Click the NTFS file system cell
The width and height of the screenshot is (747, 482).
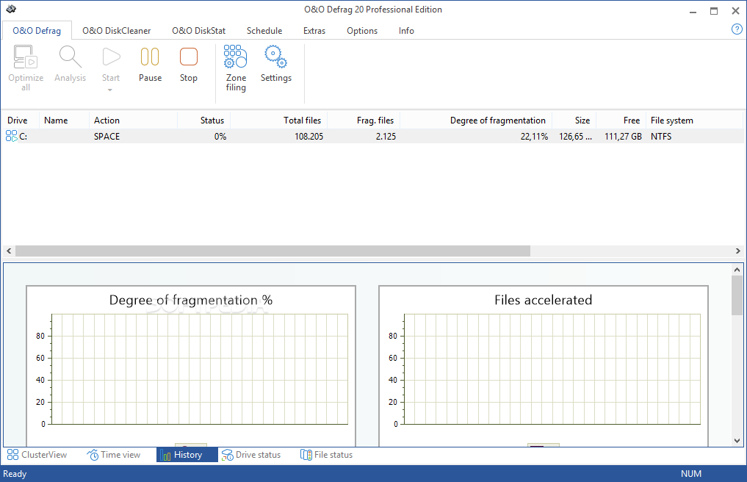click(661, 137)
